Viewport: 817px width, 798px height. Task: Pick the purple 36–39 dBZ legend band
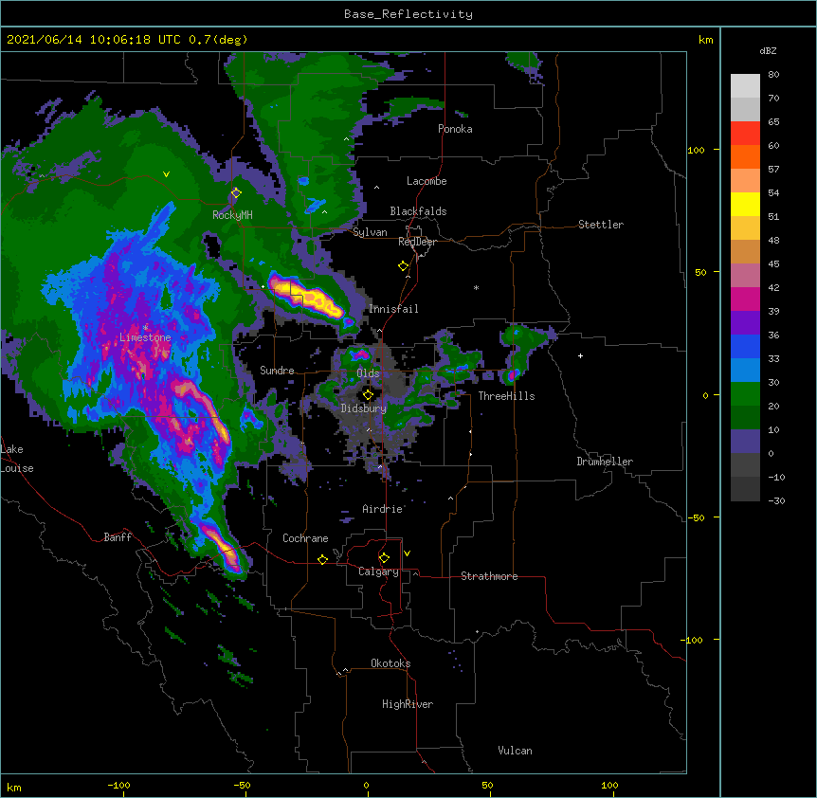745,323
